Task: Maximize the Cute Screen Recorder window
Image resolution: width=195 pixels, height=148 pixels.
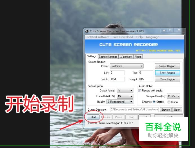Action: click(170, 30)
